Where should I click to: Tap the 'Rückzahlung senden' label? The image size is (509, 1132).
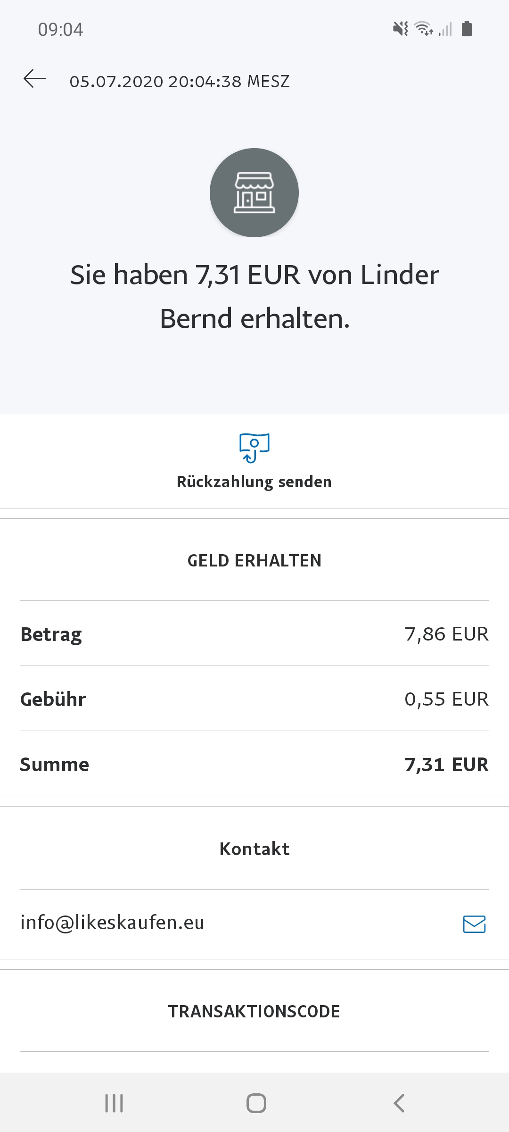254,482
